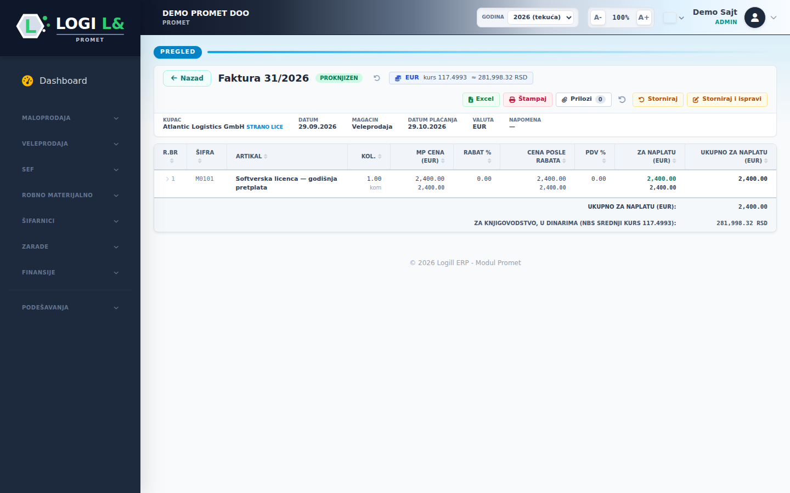Go back with Nazad button
This screenshot has height=493, width=790.
(x=187, y=78)
